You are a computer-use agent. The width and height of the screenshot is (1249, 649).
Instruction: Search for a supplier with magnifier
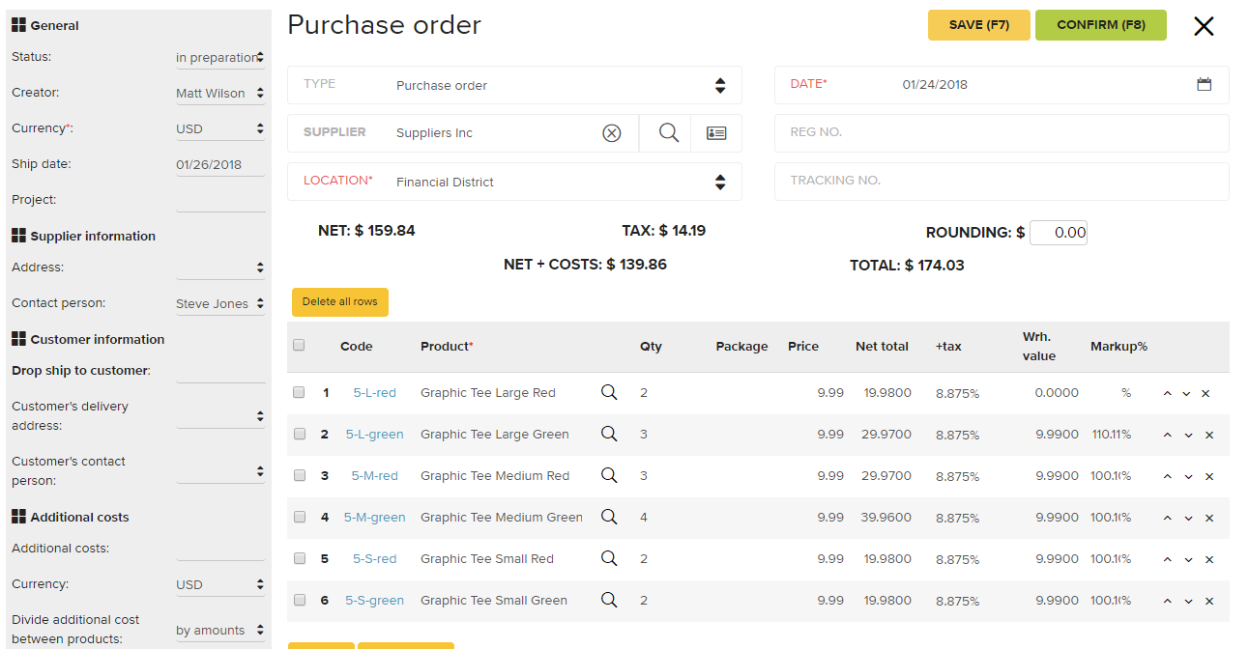[668, 133]
